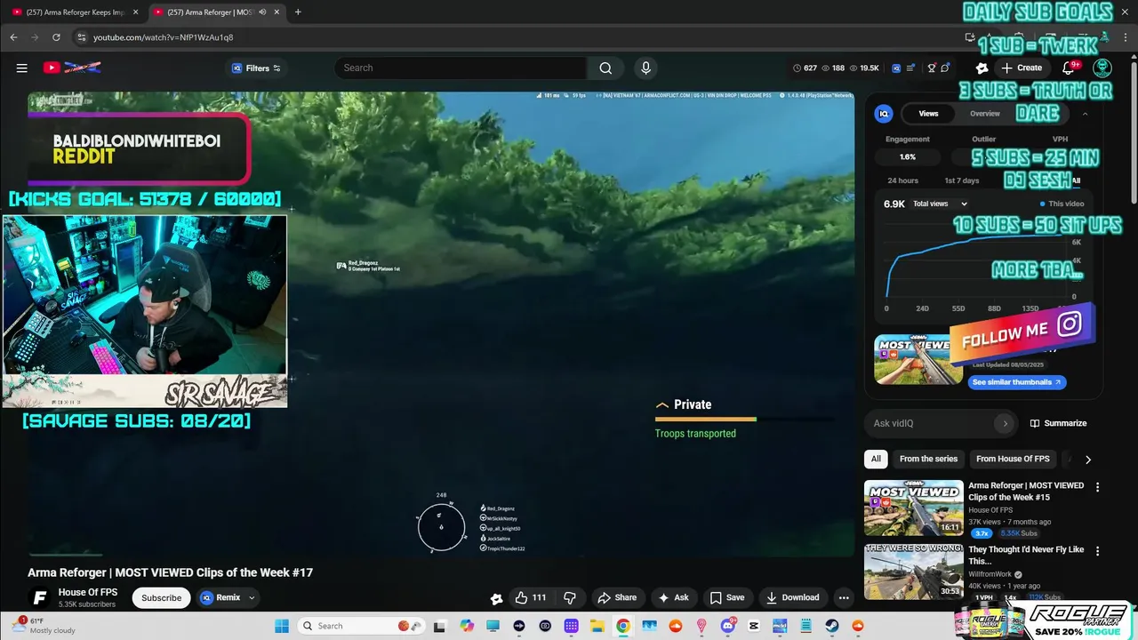The height and width of the screenshot is (640, 1138).
Task: Open more actions ellipsis below the video
Action: click(844, 597)
